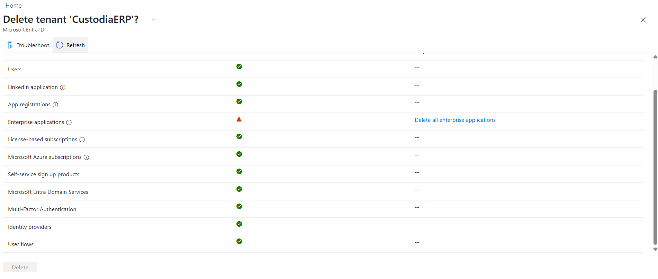Click the warning icon for Enterprise applications

pyautogui.click(x=239, y=119)
